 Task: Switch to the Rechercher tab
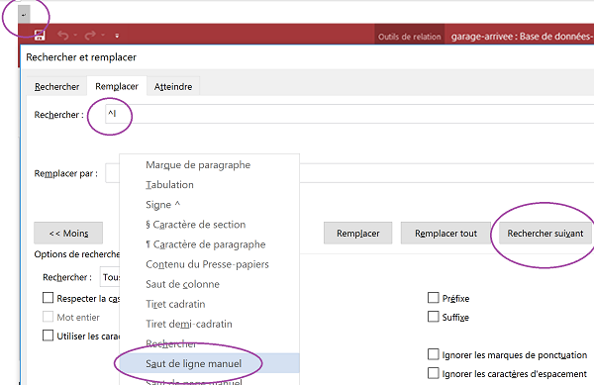click(x=56, y=87)
